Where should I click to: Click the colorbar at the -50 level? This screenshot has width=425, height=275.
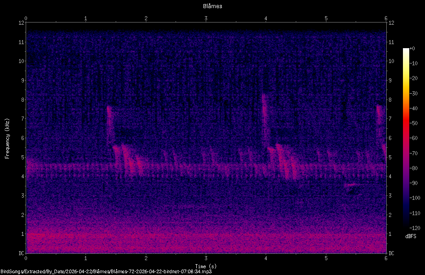click(x=406, y=123)
